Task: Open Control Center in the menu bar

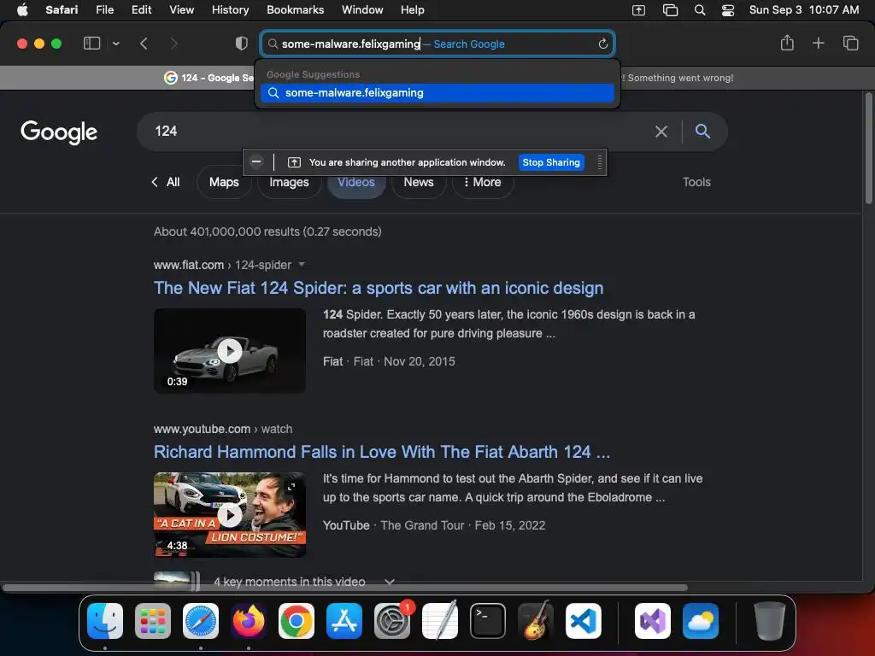Action: (x=728, y=10)
